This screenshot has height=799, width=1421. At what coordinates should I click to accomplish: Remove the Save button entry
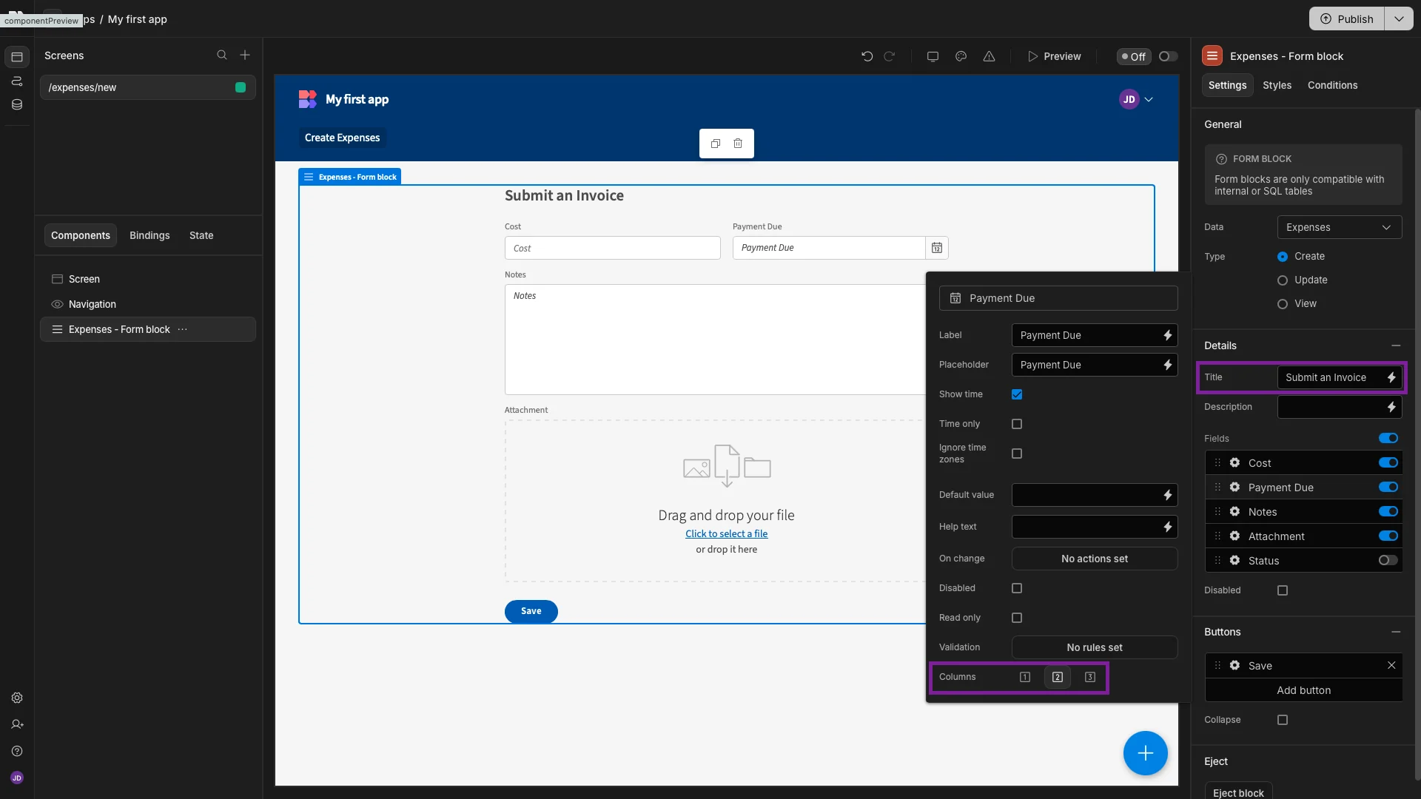1391,666
